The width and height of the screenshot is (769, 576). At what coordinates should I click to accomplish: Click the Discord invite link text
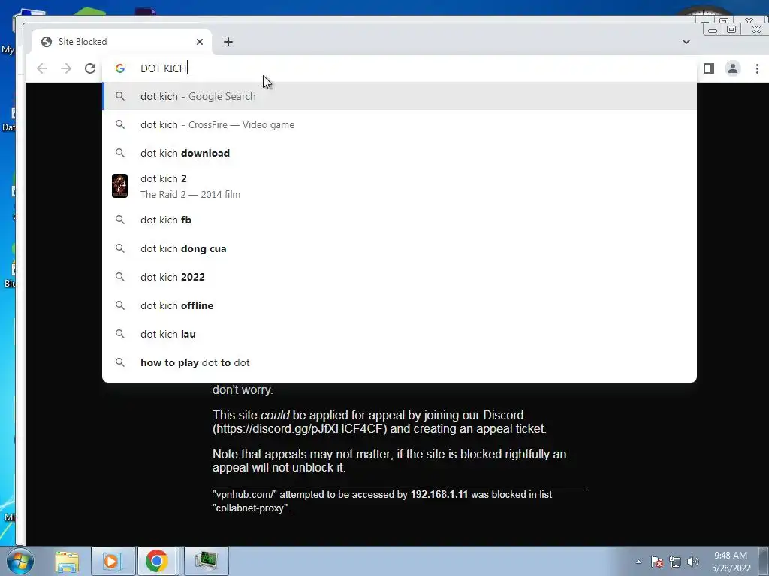(299, 428)
